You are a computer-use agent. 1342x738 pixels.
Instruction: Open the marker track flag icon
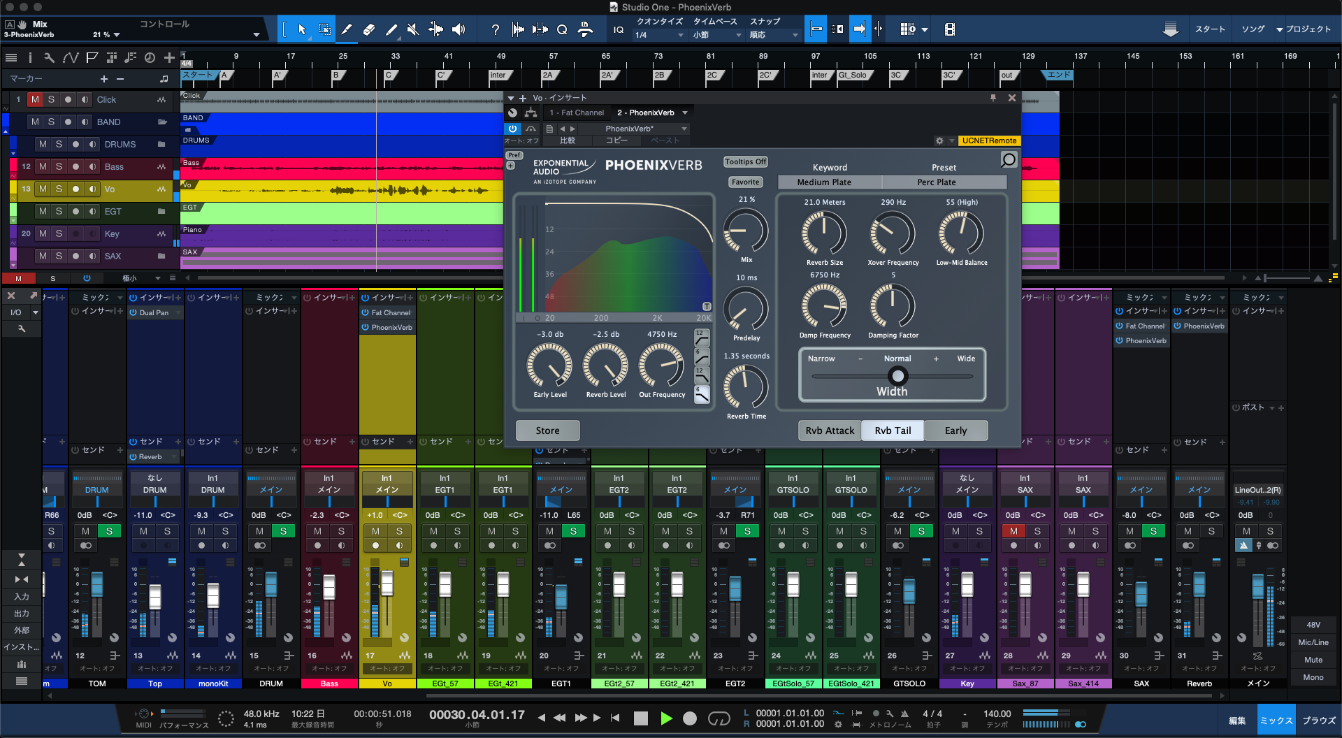click(x=92, y=57)
